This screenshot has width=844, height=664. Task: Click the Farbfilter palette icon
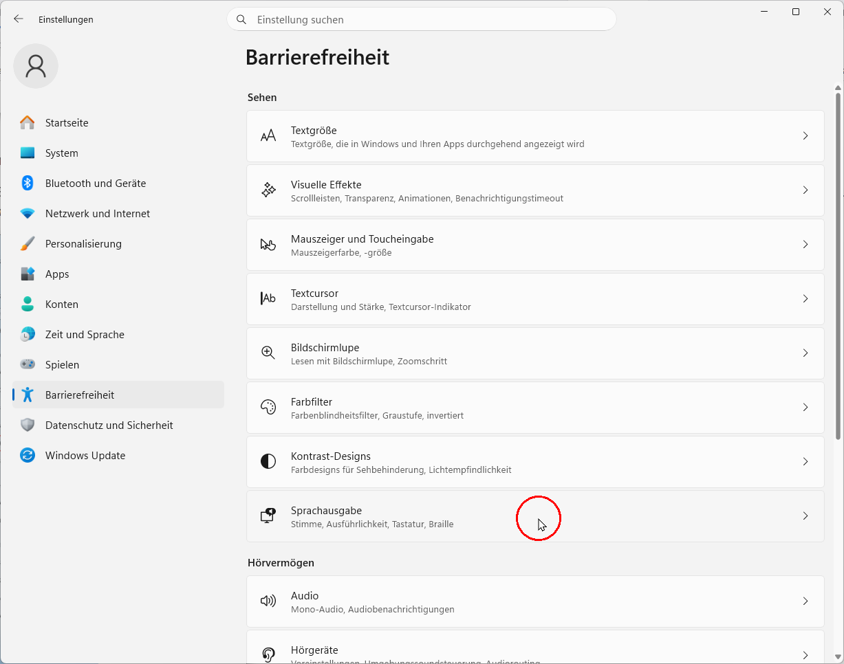pyautogui.click(x=268, y=408)
